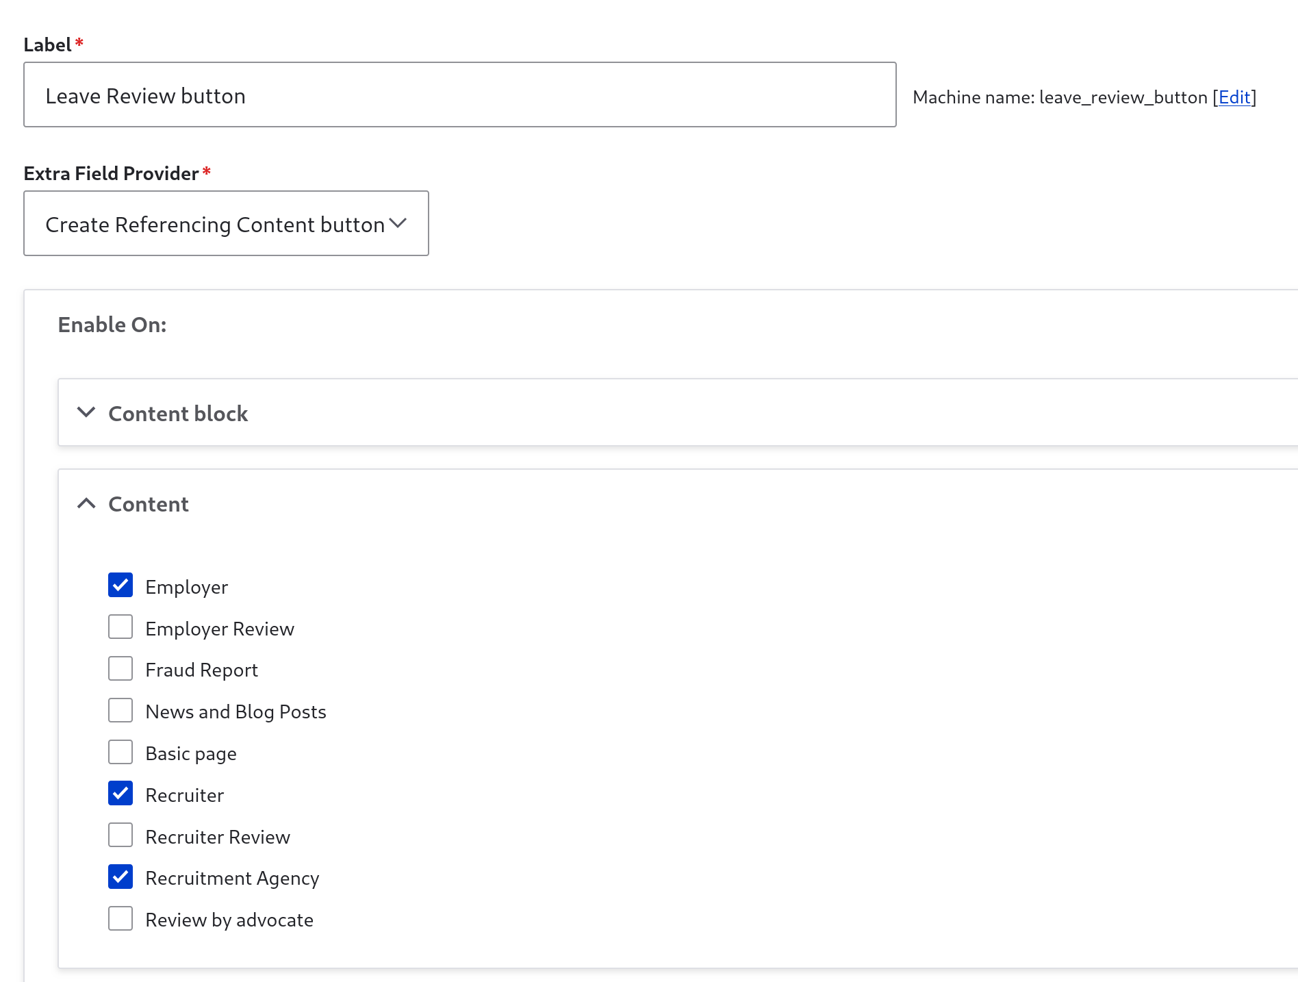Check the Recruiter Review checkbox

tap(120, 835)
